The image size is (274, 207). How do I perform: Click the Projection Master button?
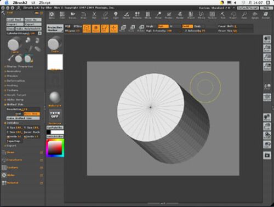55,28
